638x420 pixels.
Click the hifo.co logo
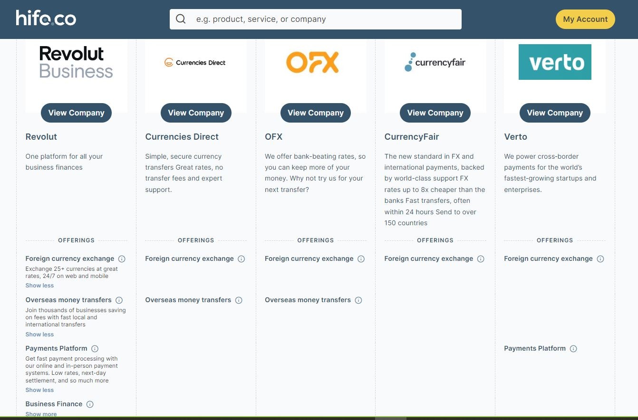point(46,19)
